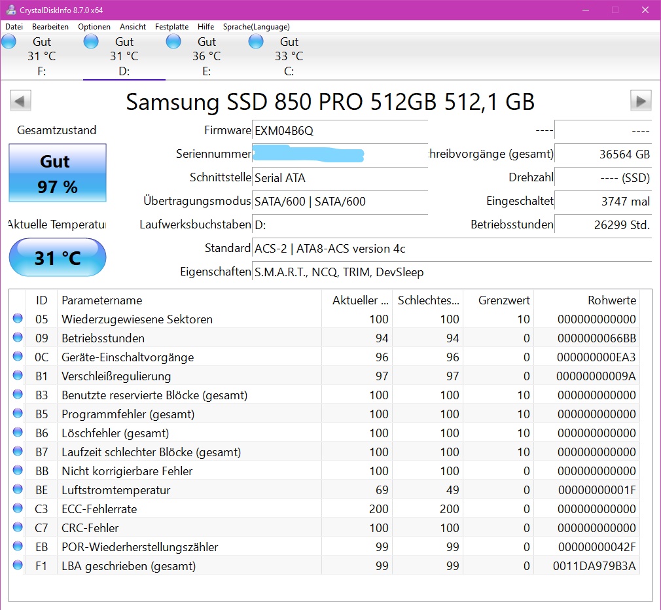
Task: Click the blue status orb for drive F:
Action: coord(9,42)
